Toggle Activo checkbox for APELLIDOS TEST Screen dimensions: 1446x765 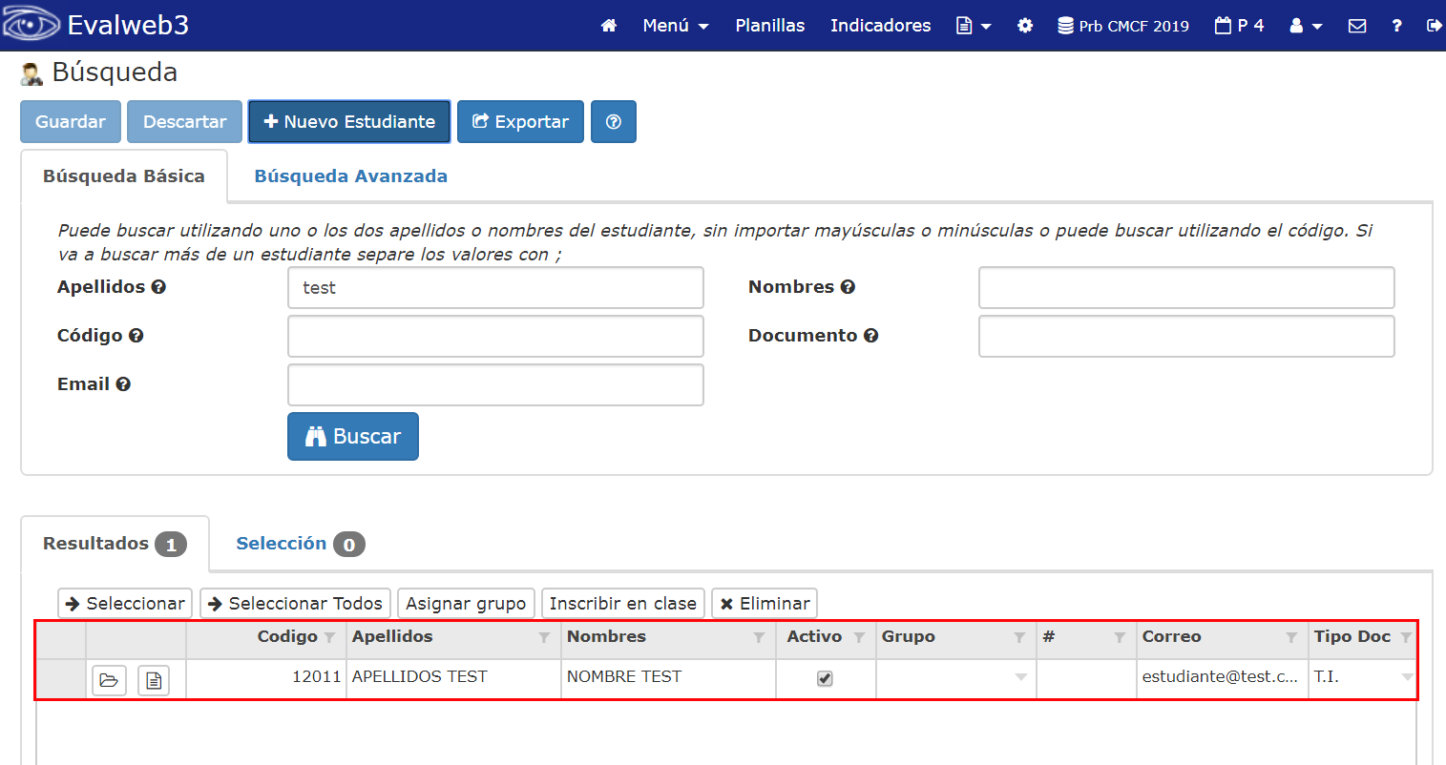click(825, 678)
